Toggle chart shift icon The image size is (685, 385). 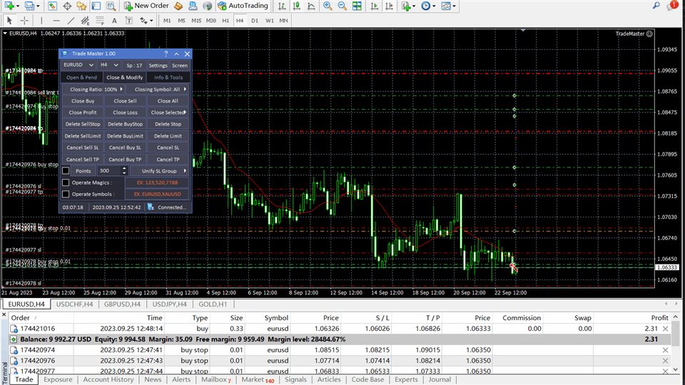pos(389,6)
